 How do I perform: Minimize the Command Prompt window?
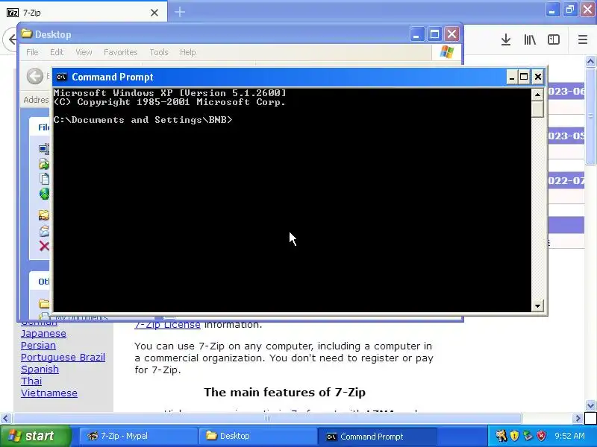tap(512, 77)
